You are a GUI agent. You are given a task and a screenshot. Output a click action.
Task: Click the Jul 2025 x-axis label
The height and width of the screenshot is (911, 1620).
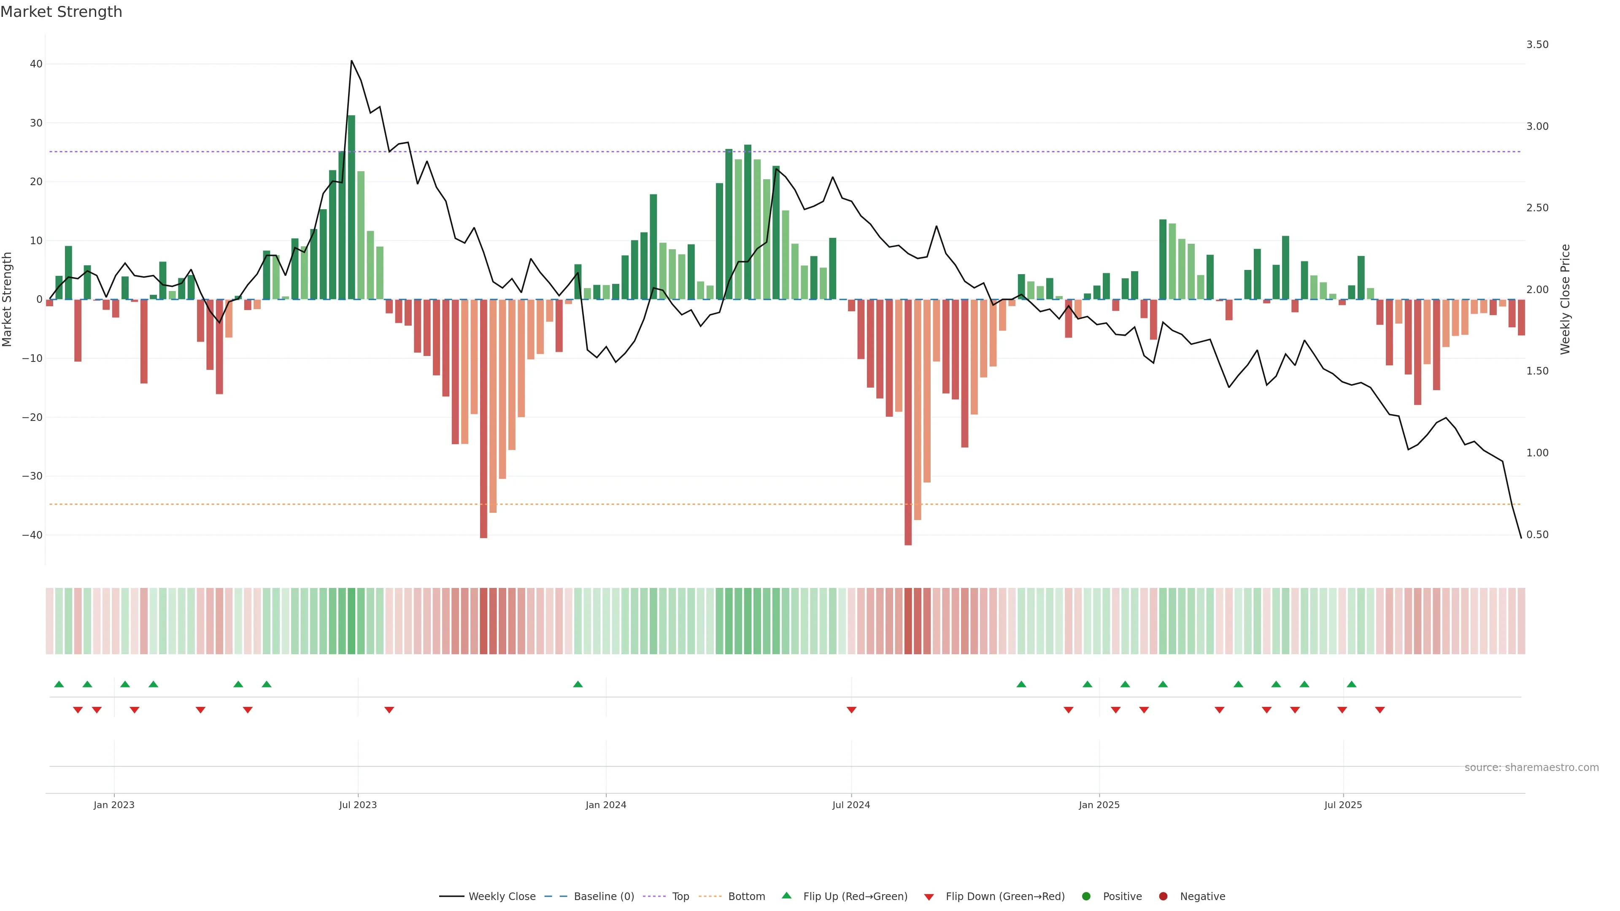click(x=1343, y=805)
